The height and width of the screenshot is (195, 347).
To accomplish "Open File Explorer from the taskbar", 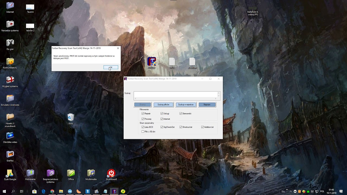I will pyautogui.click(x=61, y=191).
